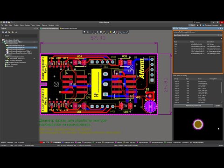This screenshot has width=224, height=168.
Task: Open the Window menu
Action: [x=51, y=25]
